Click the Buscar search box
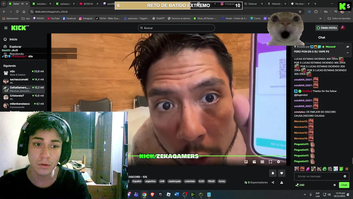353x199 pixels. [x=176, y=28]
